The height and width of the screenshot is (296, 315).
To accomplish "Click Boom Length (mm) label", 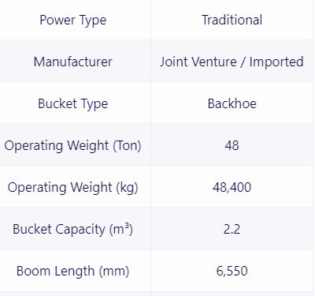I will tap(73, 271).
